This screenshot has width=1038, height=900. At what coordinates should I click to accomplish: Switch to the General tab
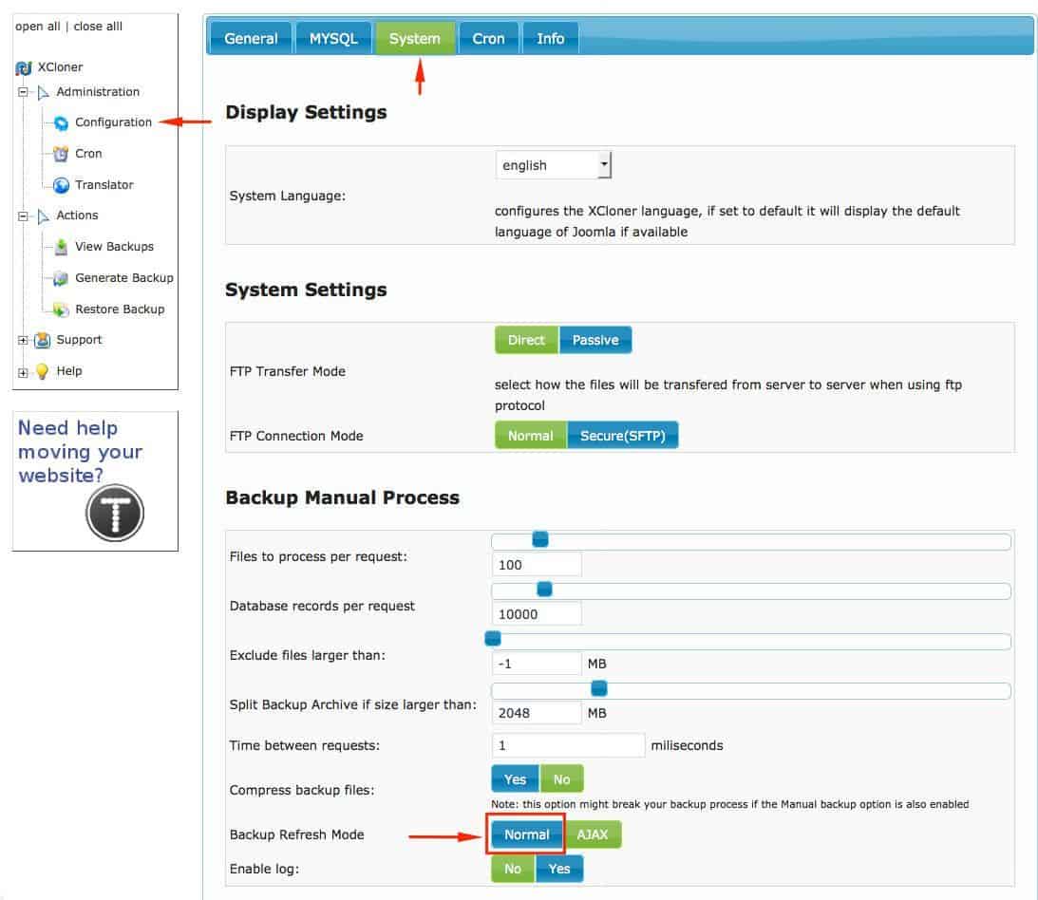tap(251, 38)
